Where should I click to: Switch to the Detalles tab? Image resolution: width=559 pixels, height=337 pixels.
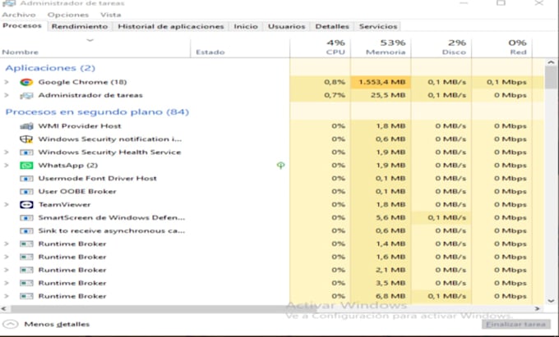[332, 27]
